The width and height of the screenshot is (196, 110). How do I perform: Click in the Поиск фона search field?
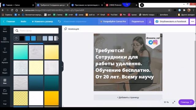36,31
